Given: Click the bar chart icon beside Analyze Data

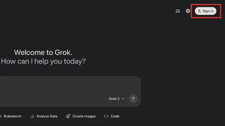Looking at the screenshot, I should [32, 116].
